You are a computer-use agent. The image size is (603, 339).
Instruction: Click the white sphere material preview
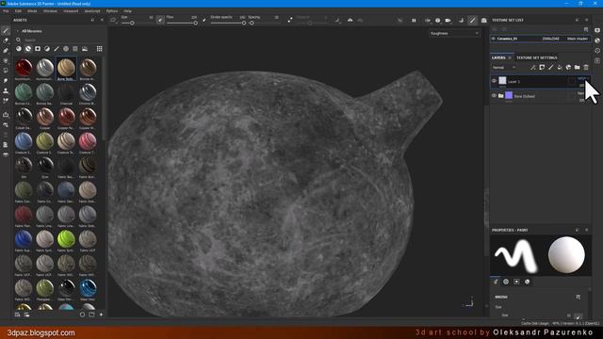pos(566,255)
